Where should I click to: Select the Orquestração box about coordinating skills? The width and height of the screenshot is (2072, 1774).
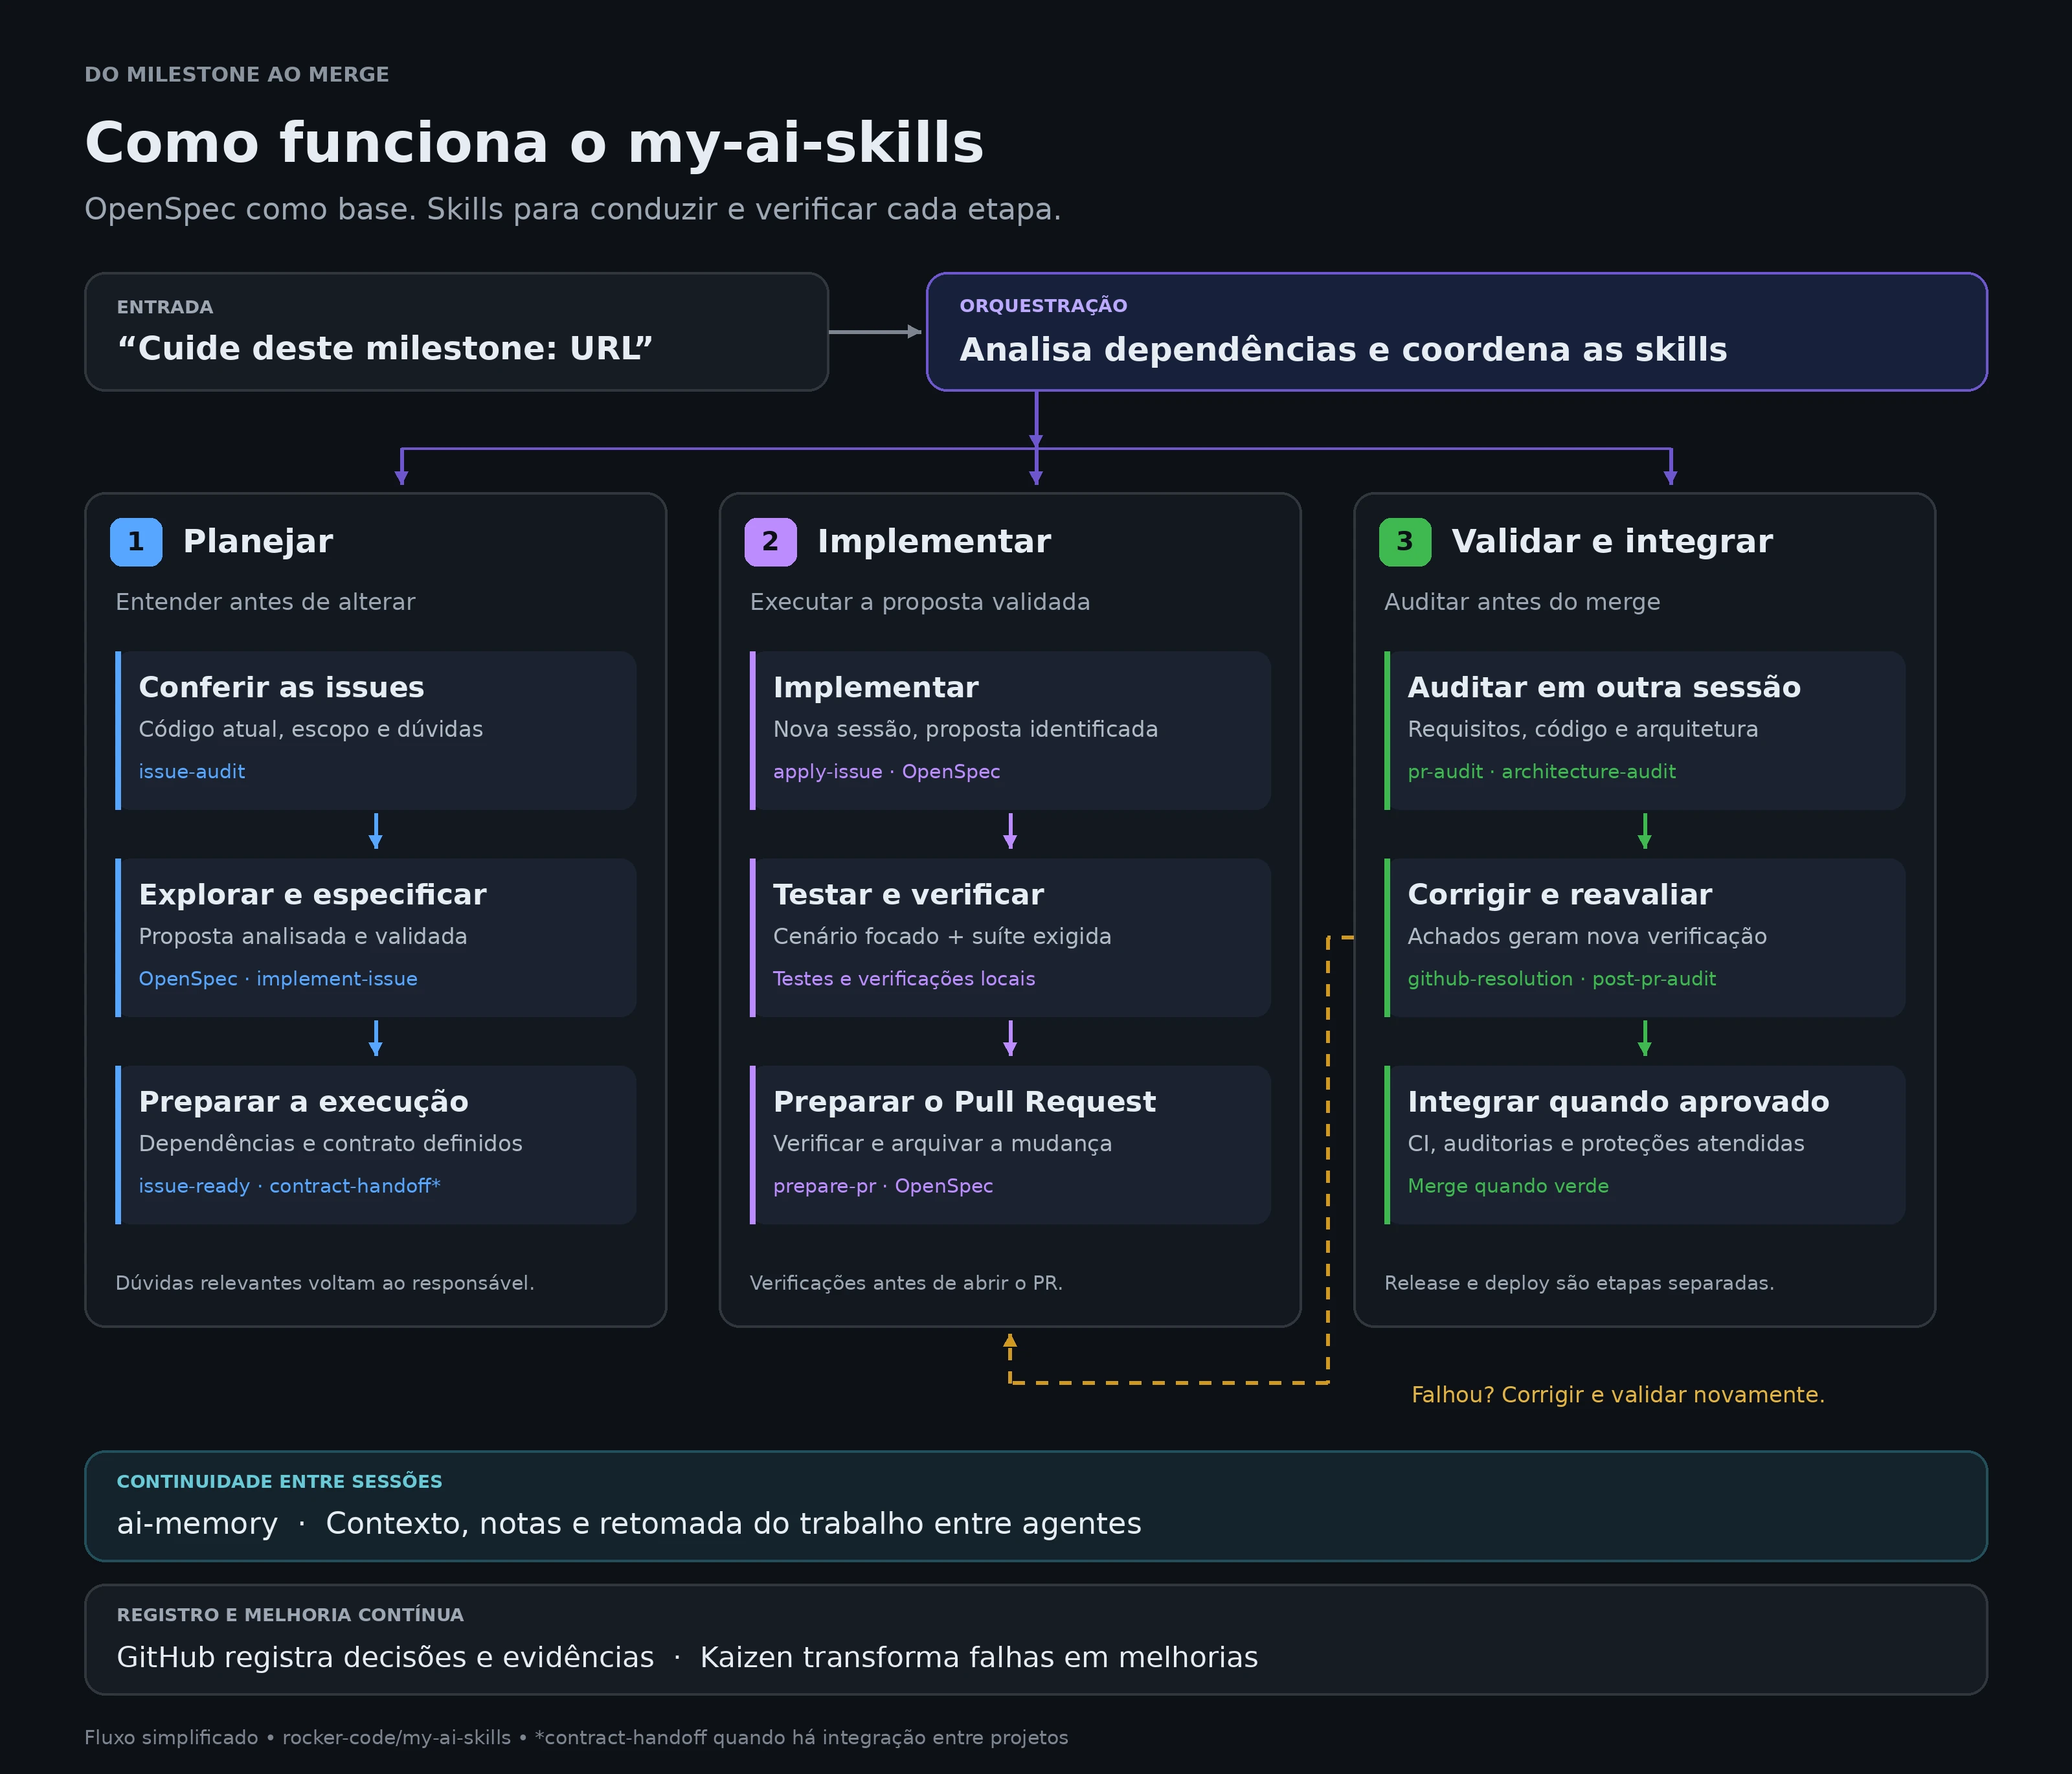(1457, 332)
